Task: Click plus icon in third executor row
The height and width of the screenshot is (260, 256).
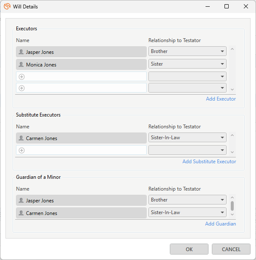Action: click(x=22, y=77)
